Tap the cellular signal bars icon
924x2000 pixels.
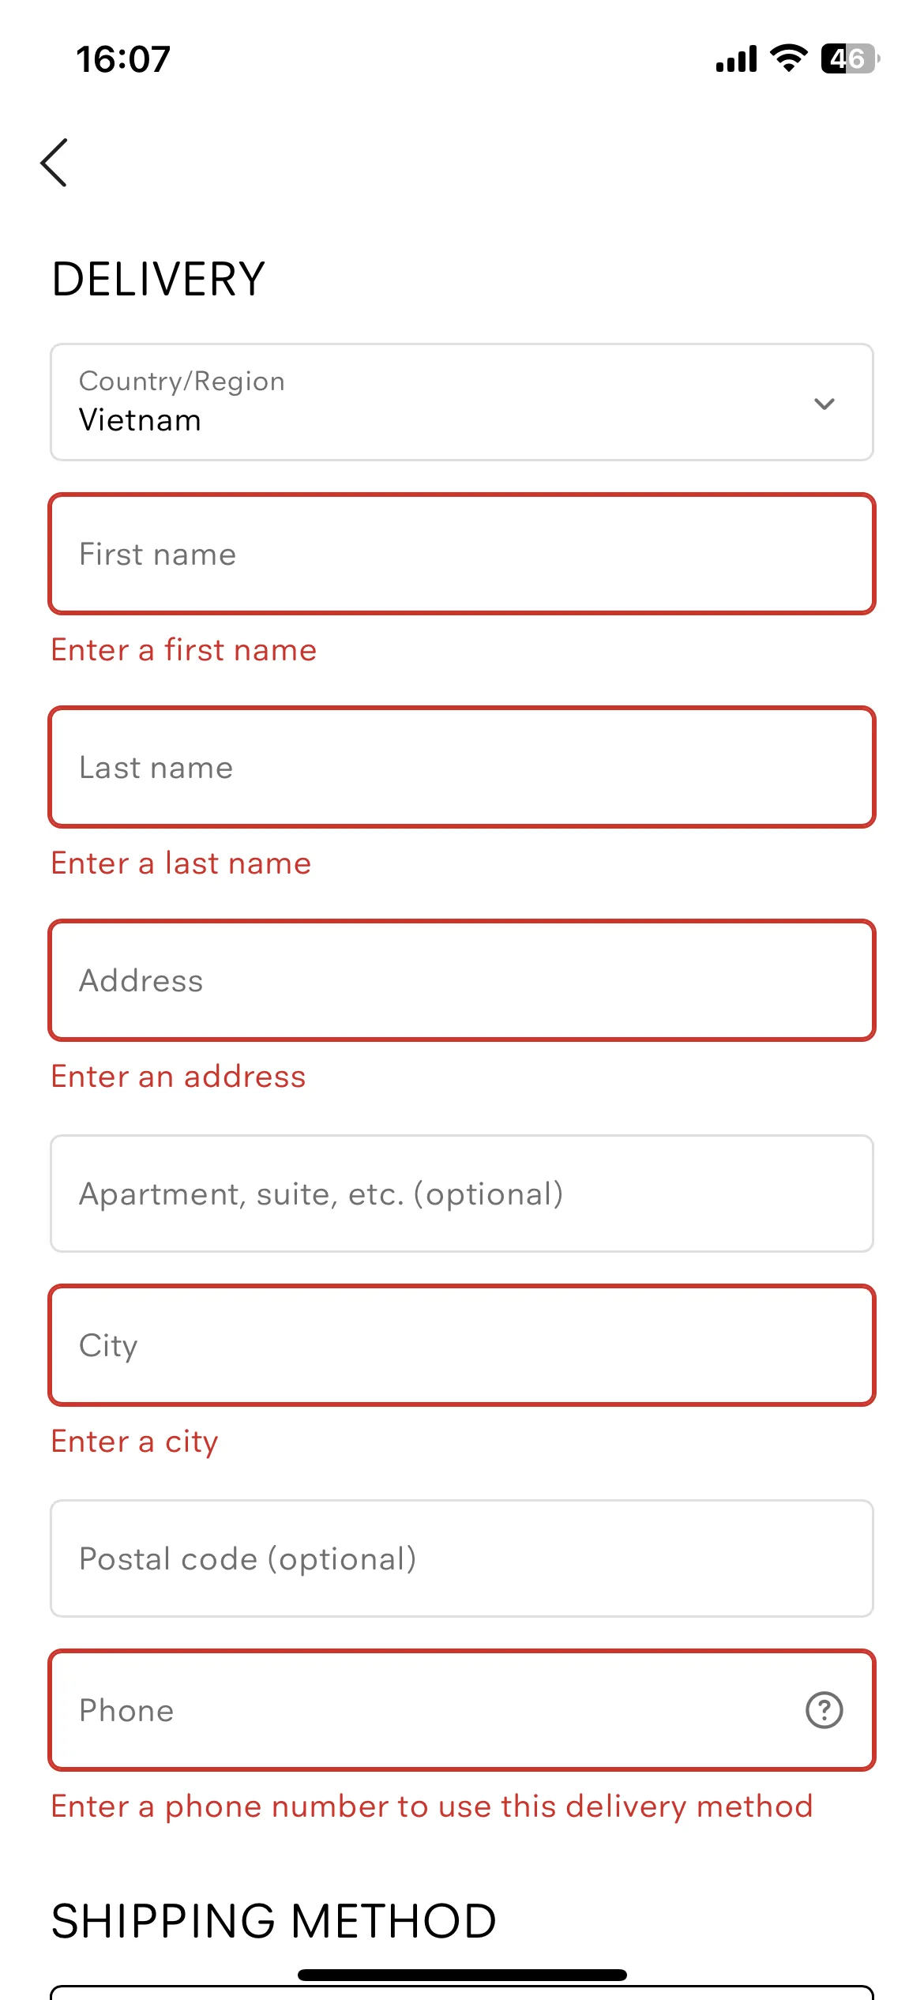[736, 58]
